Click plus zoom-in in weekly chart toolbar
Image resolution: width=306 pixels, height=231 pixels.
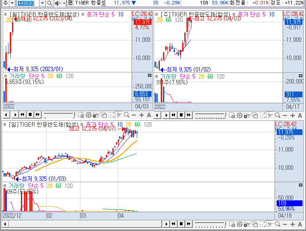(x=293, y=115)
